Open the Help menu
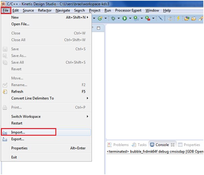204x175 pixels. click(167, 10)
